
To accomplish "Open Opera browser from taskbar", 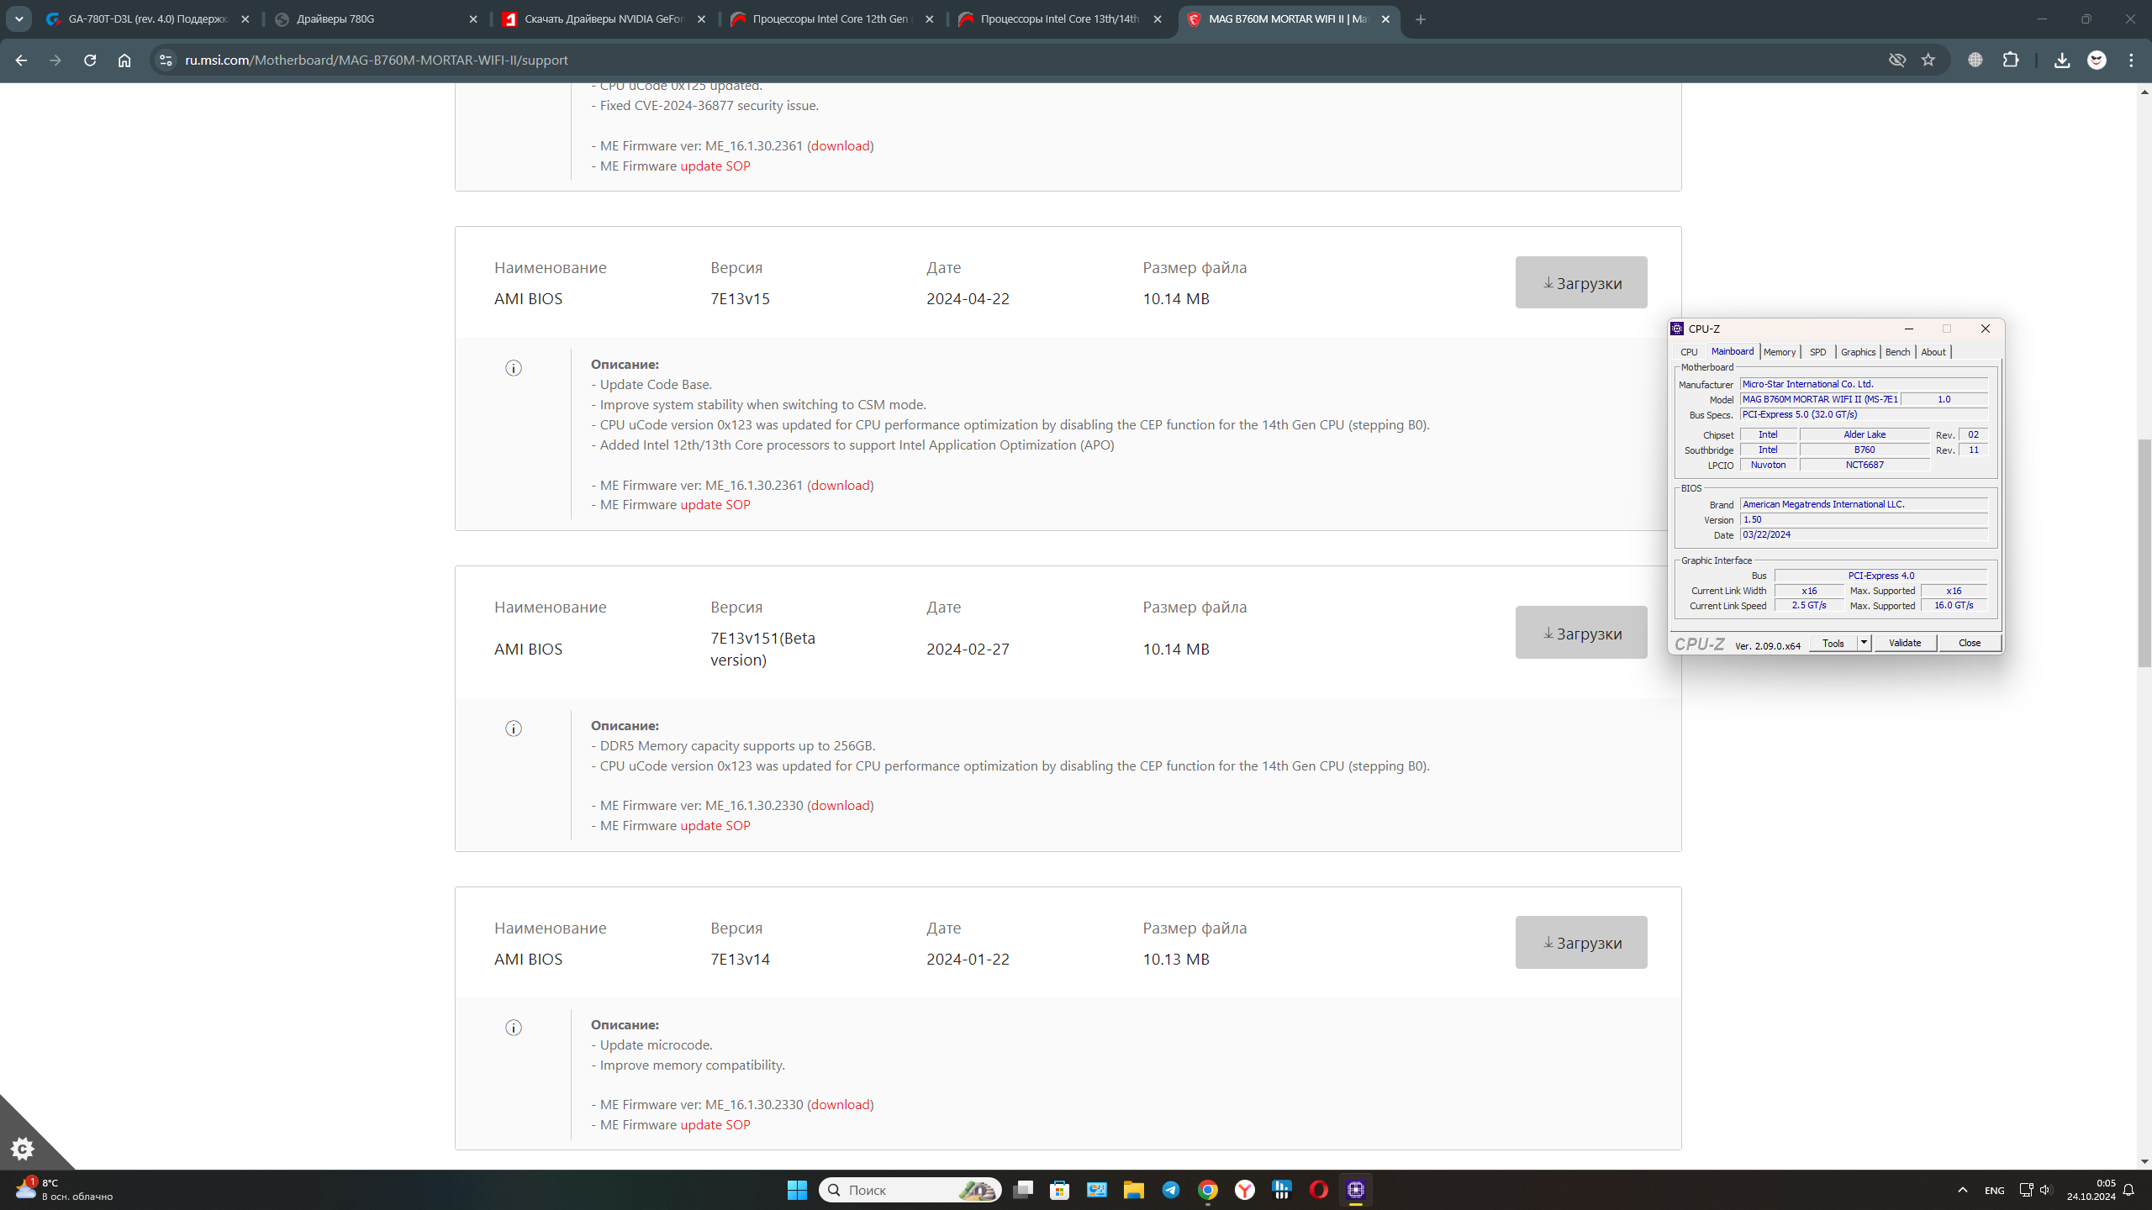I will point(1318,1190).
